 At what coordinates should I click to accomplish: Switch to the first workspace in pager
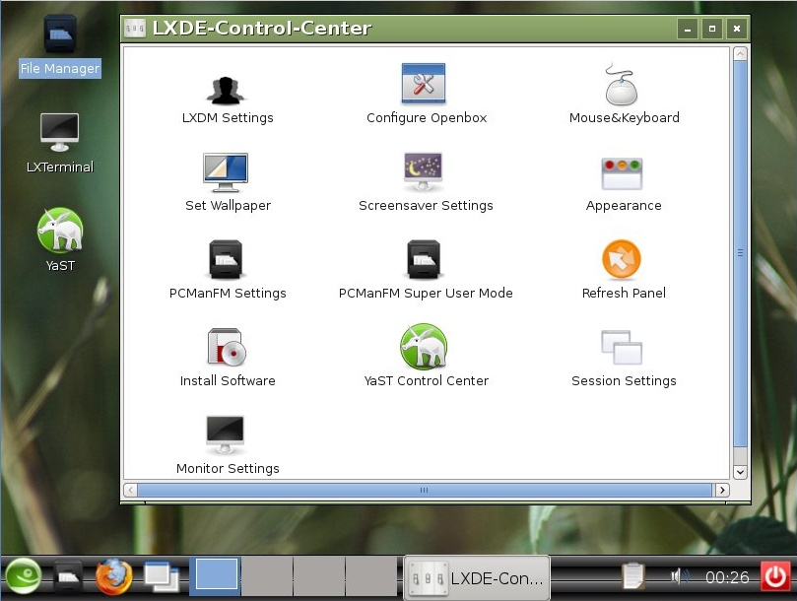(x=214, y=575)
